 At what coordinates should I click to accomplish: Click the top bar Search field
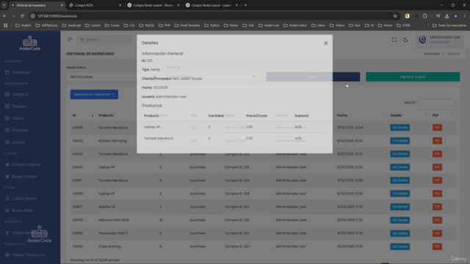tap(105, 40)
